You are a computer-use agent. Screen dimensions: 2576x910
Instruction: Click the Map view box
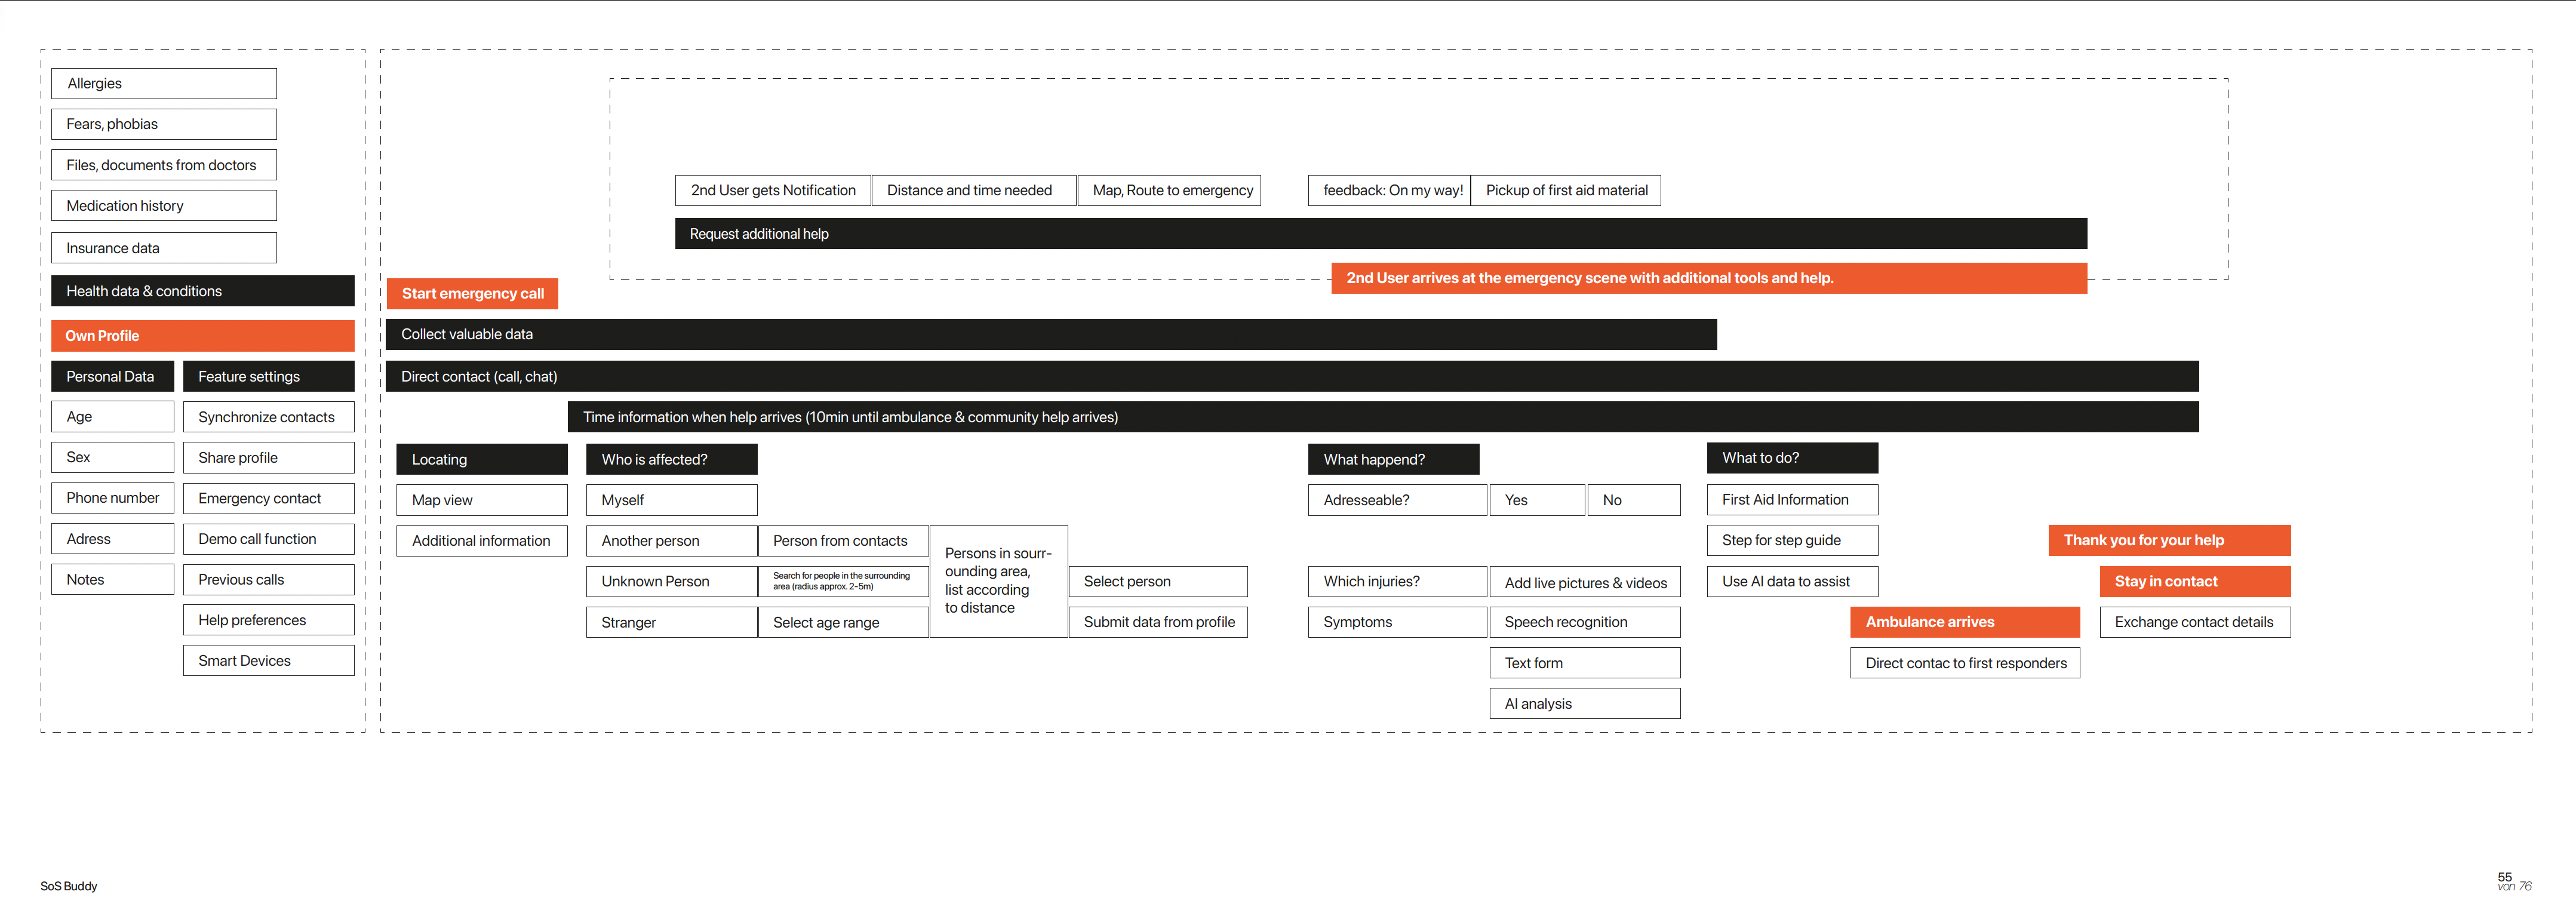coord(481,500)
